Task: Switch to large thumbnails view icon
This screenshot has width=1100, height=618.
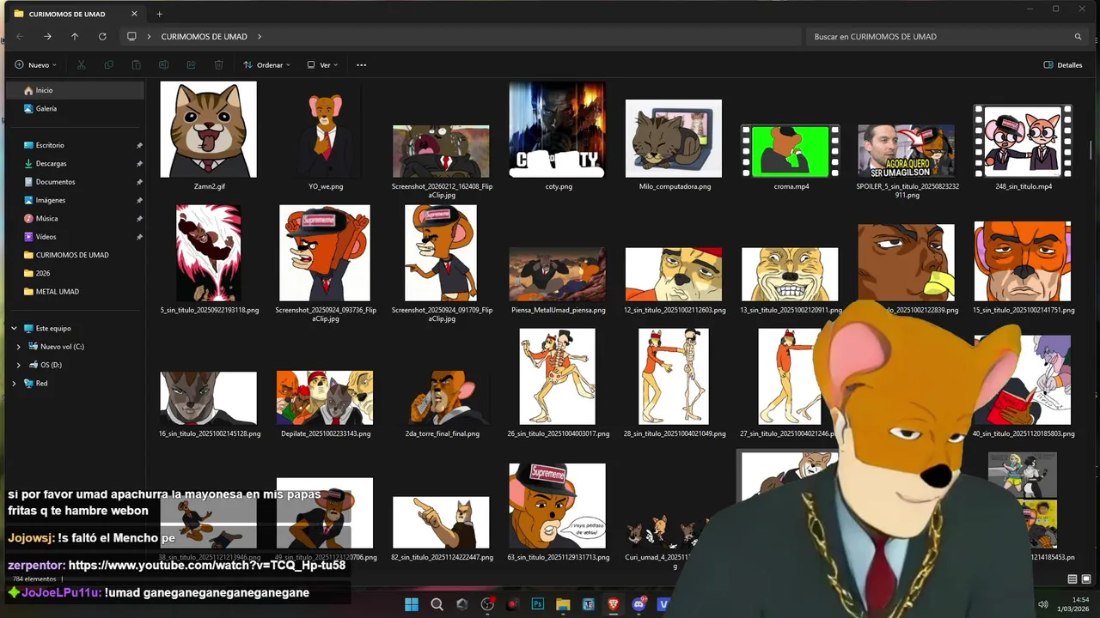Action: coord(1085,579)
